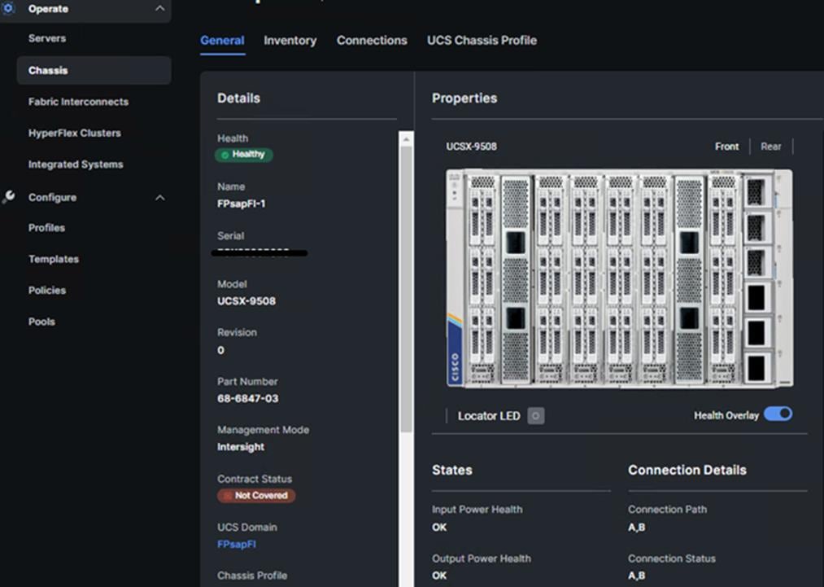
Task: Open HyperFlex Clusters in sidebar
Action: pos(75,133)
